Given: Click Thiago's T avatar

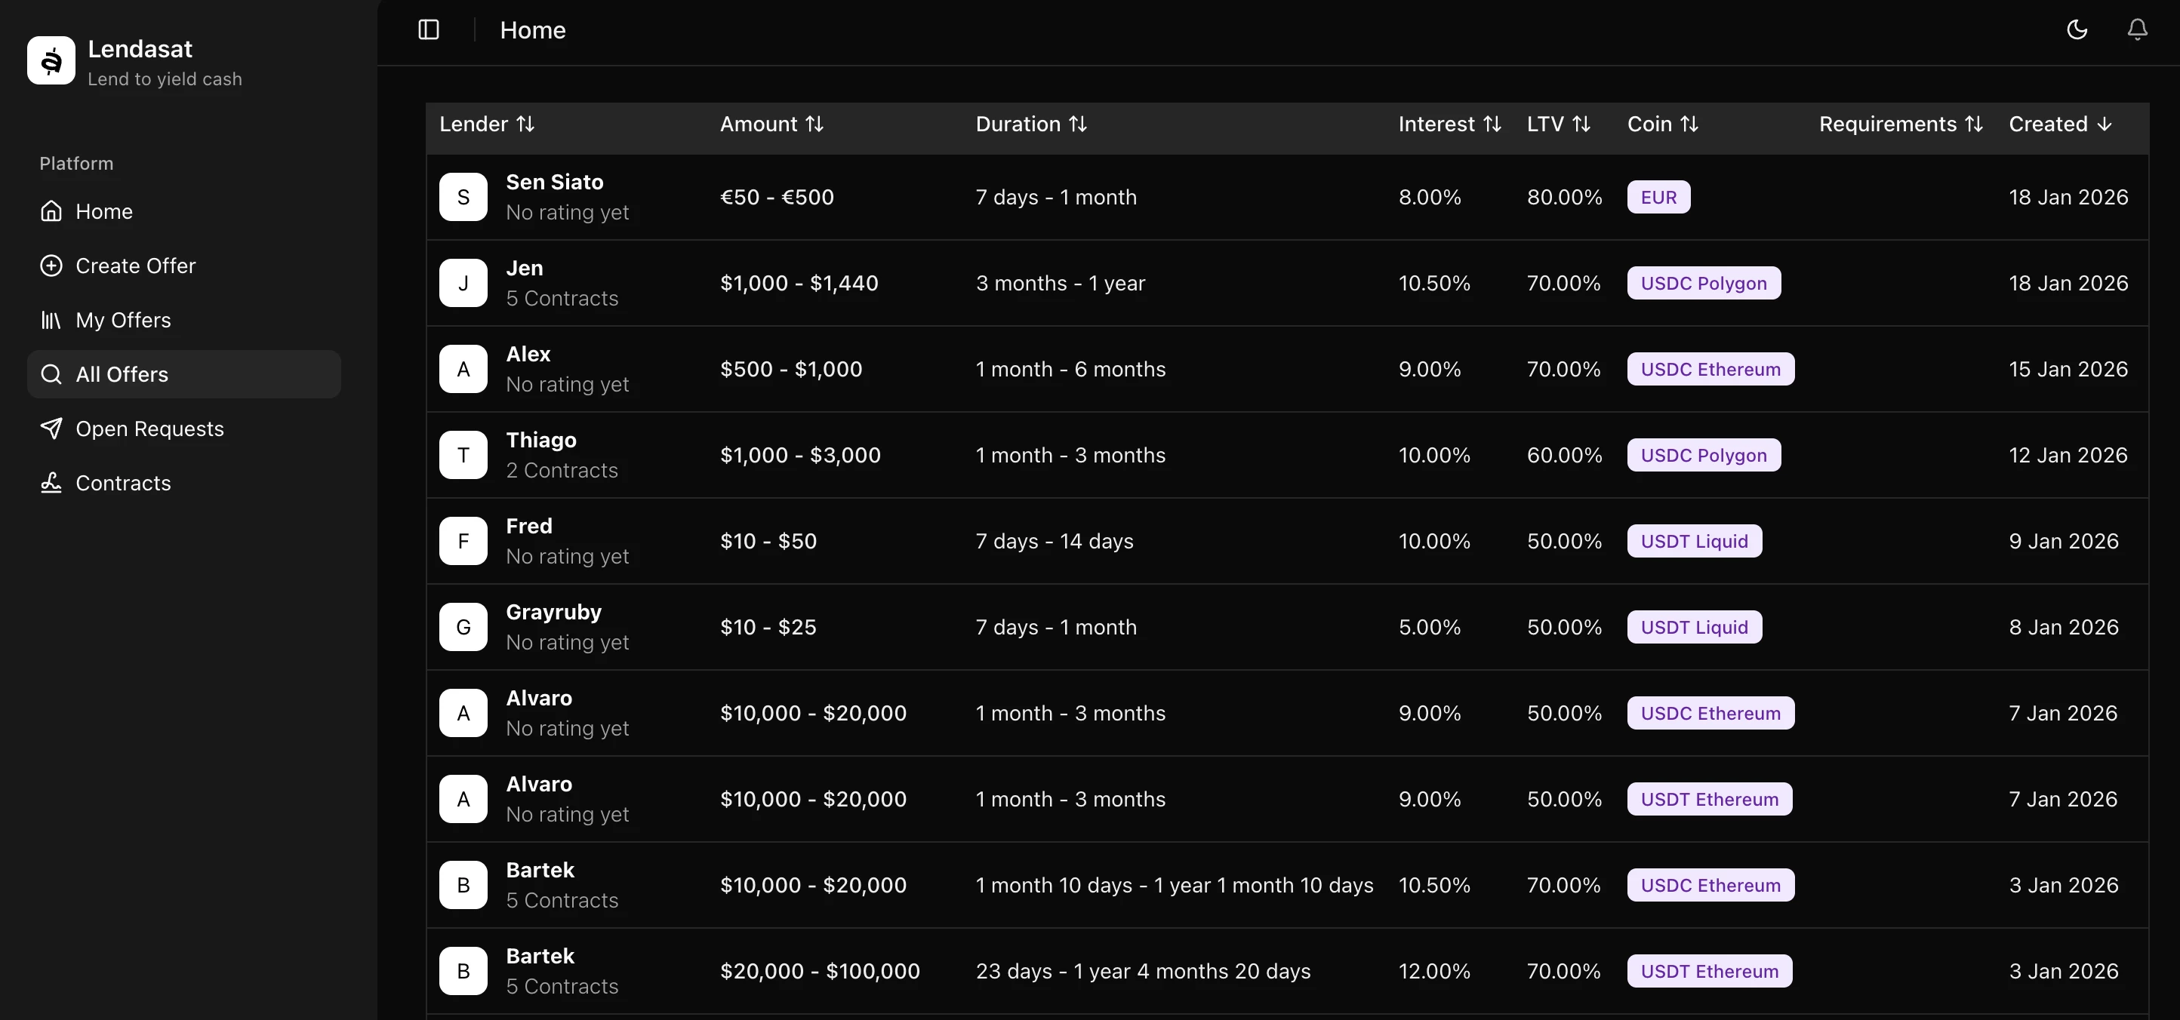Looking at the screenshot, I should coord(463,455).
